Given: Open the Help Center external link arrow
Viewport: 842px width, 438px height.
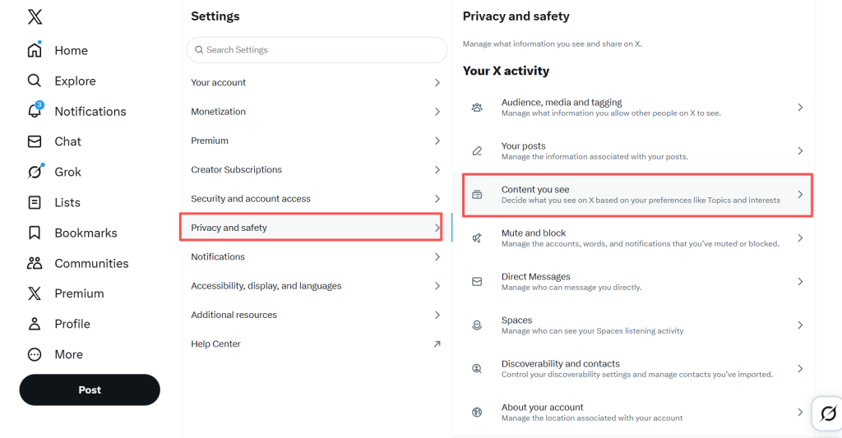Looking at the screenshot, I should pos(437,344).
